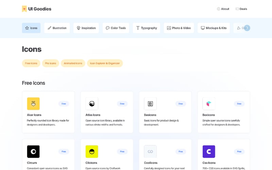
Task: Click the Coolicons CO logo
Action: [150, 152]
